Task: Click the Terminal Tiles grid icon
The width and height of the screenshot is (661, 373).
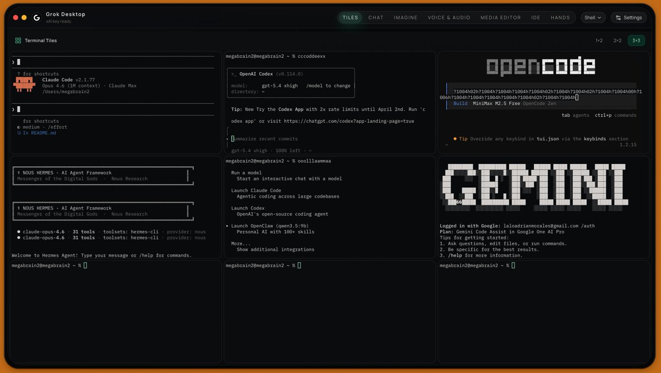Action: [x=18, y=41]
